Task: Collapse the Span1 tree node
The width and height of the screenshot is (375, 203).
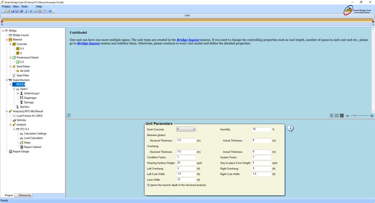Action: point(14,89)
